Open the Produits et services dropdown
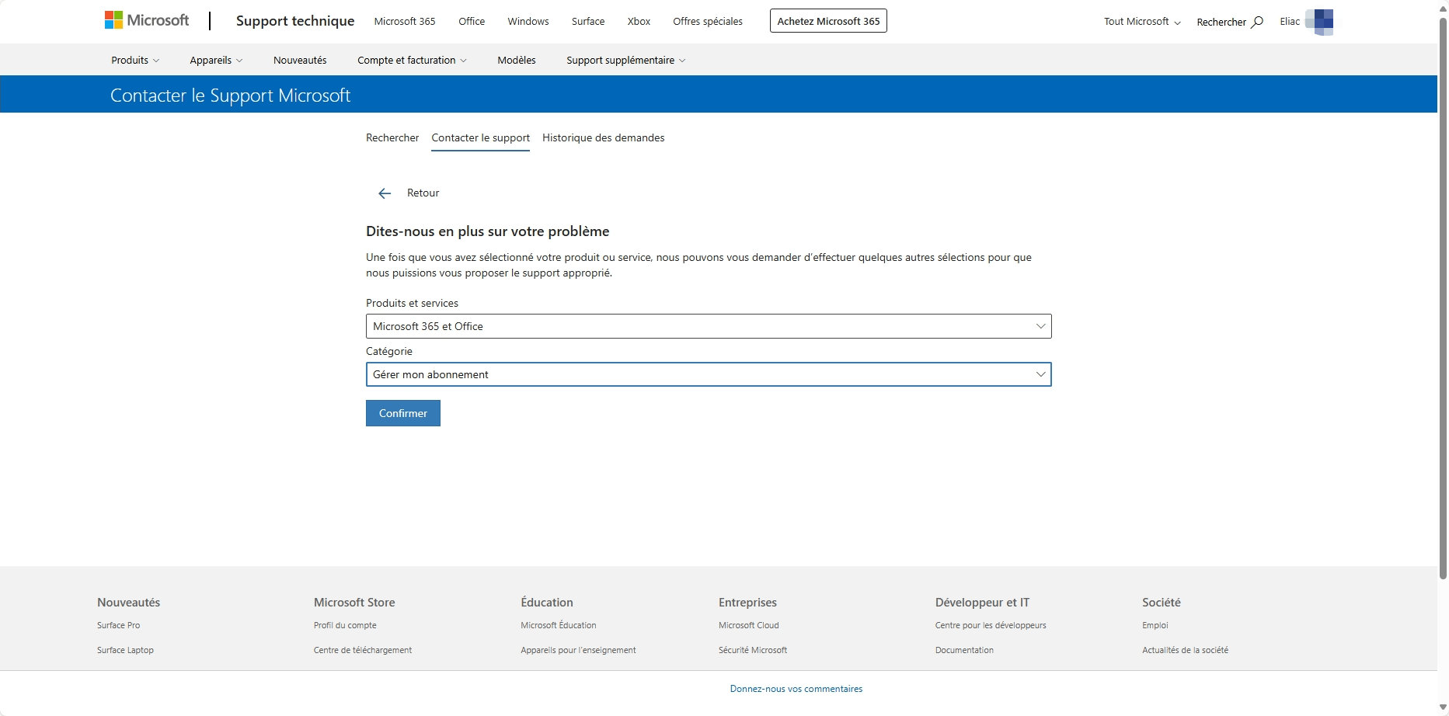1449x716 pixels. (709, 326)
